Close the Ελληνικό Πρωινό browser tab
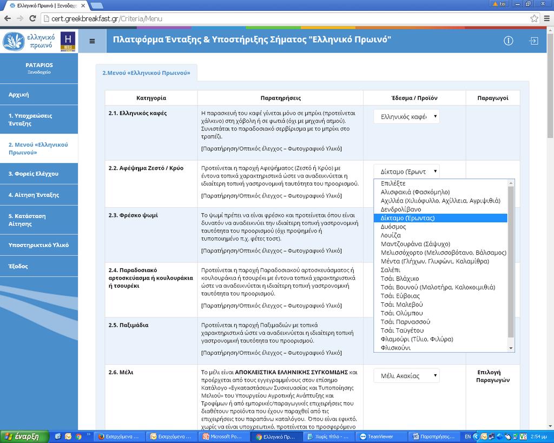This screenshot has width=554, height=443. pyautogui.click(x=83, y=5)
